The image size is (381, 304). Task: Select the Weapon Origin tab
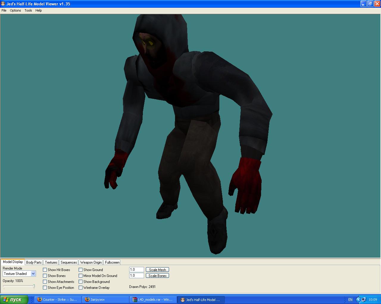[x=91, y=262]
